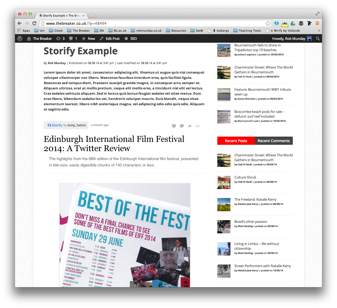Open Charminster Street thumbnail in Recent Posts
This screenshot has height=308, width=337.
click(x=224, y=160)
